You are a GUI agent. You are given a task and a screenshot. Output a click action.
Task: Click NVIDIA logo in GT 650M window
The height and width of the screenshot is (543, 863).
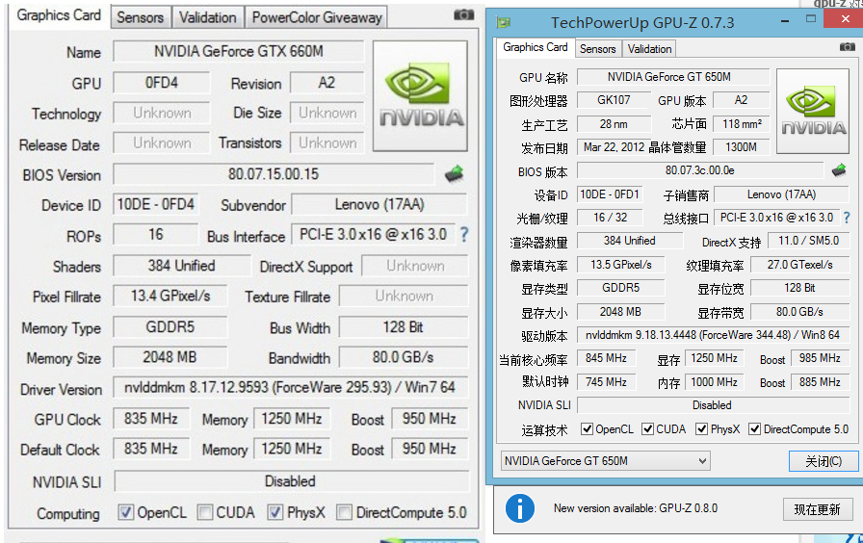coord(813,111)
